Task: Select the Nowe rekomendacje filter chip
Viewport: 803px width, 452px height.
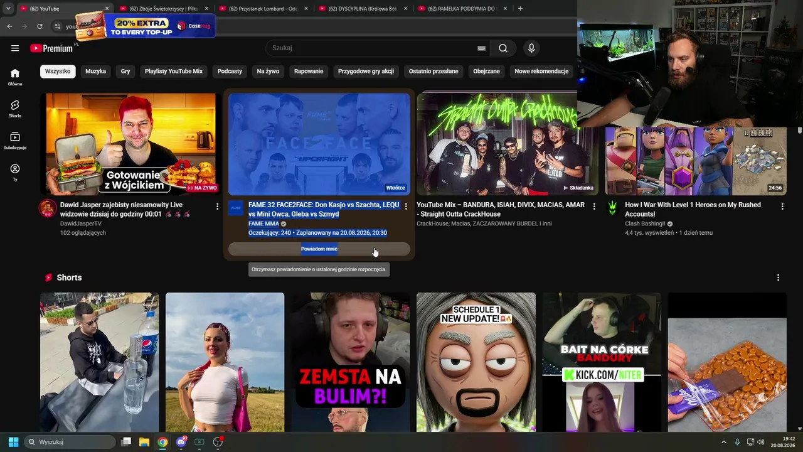Action: (x=541, y=72)
